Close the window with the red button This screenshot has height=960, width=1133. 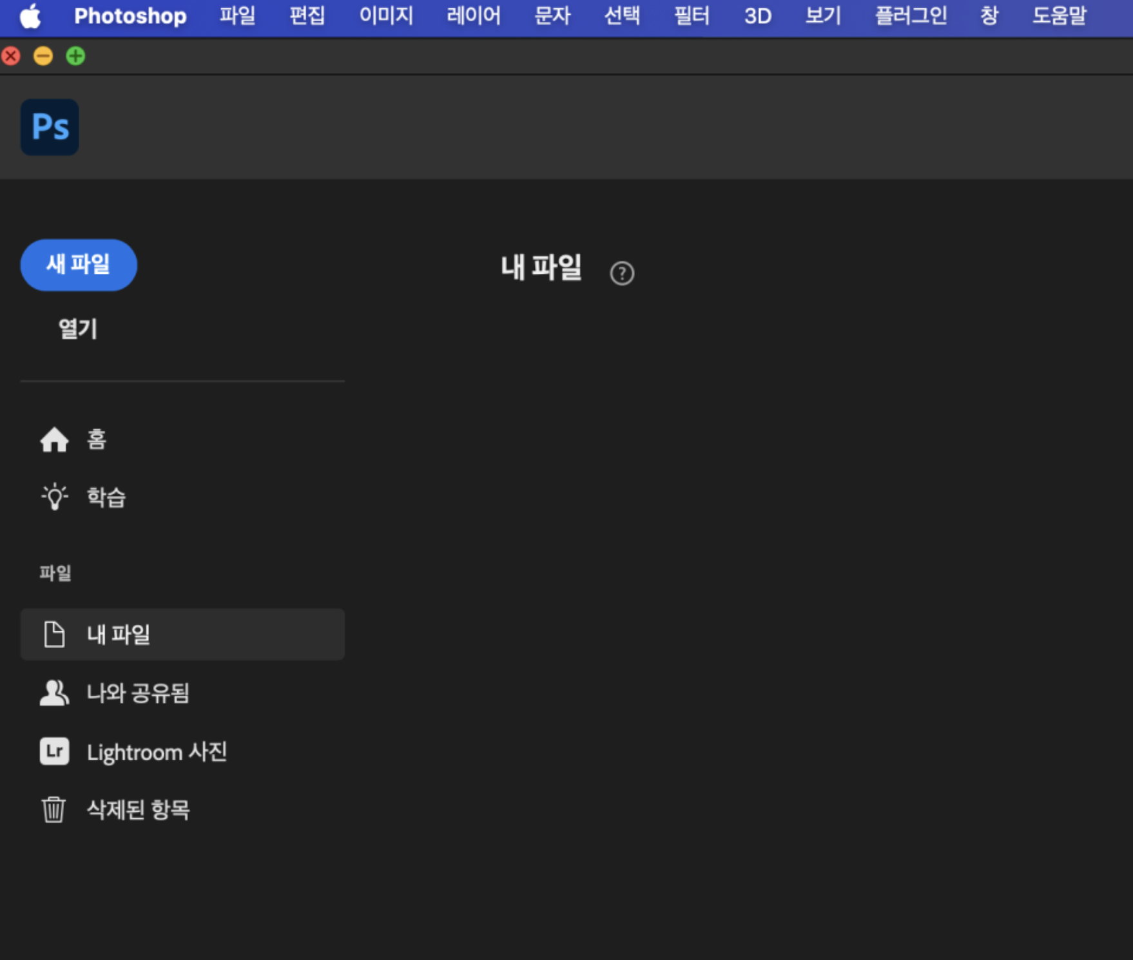10,56
